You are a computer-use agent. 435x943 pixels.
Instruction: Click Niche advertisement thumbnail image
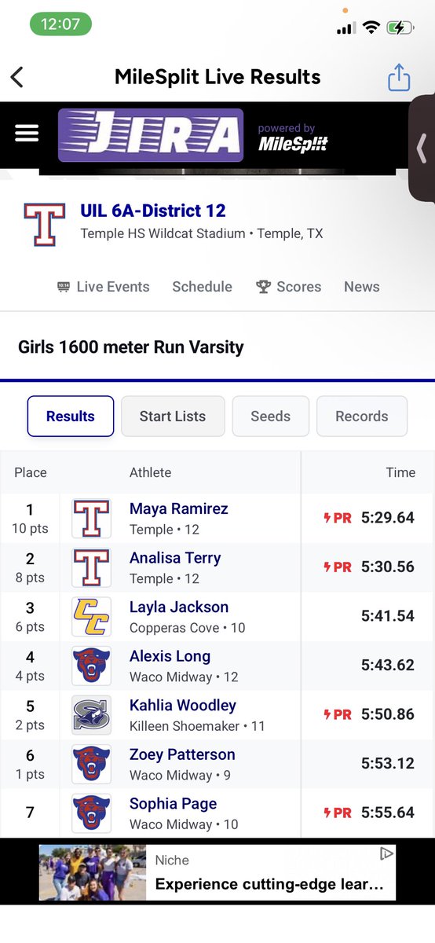pos(93,872)
